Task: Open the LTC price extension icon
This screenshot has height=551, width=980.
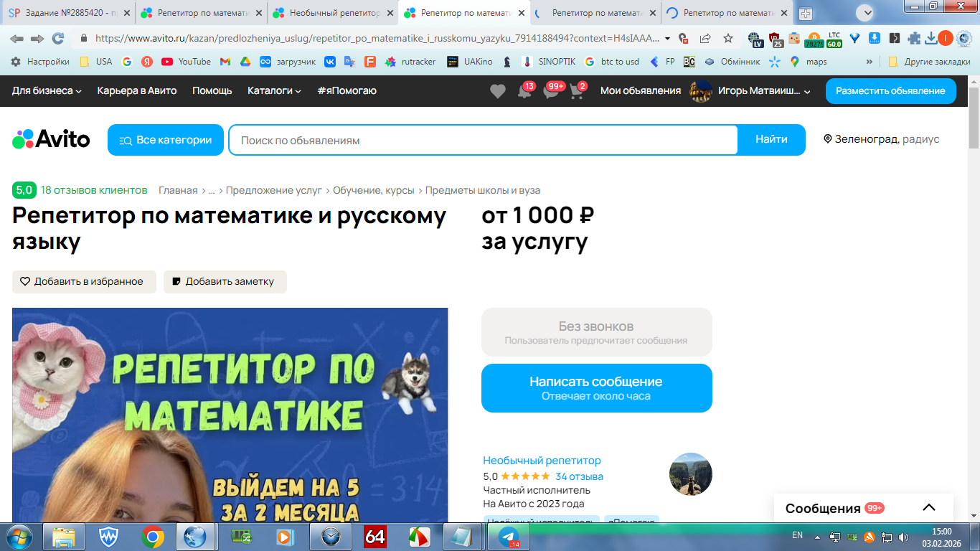Action: click(834, 39)
